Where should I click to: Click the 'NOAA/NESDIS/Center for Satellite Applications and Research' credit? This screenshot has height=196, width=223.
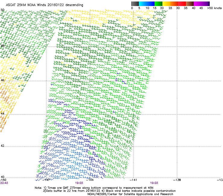click(130, 194)
